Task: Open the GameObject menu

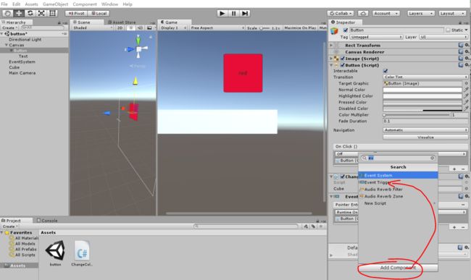Action: point(55,4)
